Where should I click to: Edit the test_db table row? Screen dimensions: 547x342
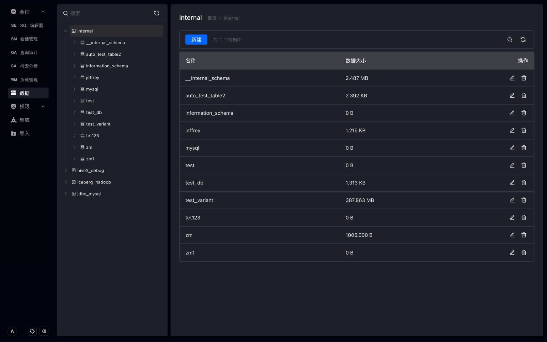click(x=512, y=183)
